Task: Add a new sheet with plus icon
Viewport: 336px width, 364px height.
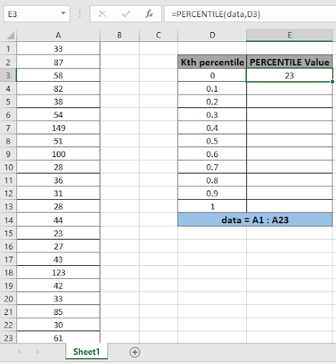Action: point(135,352)
